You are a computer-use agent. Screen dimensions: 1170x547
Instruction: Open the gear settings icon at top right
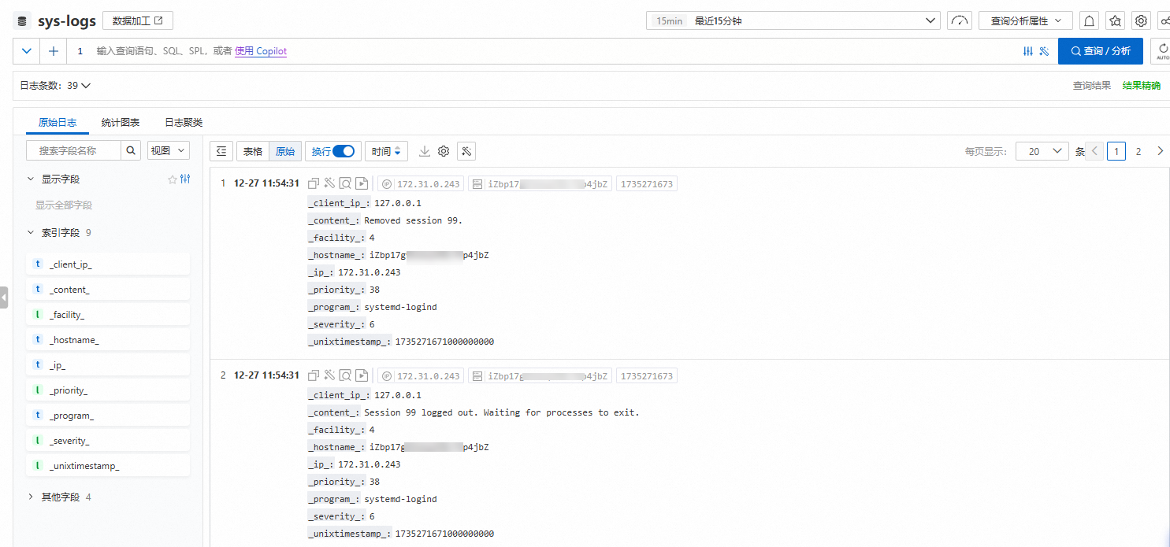1141,20
